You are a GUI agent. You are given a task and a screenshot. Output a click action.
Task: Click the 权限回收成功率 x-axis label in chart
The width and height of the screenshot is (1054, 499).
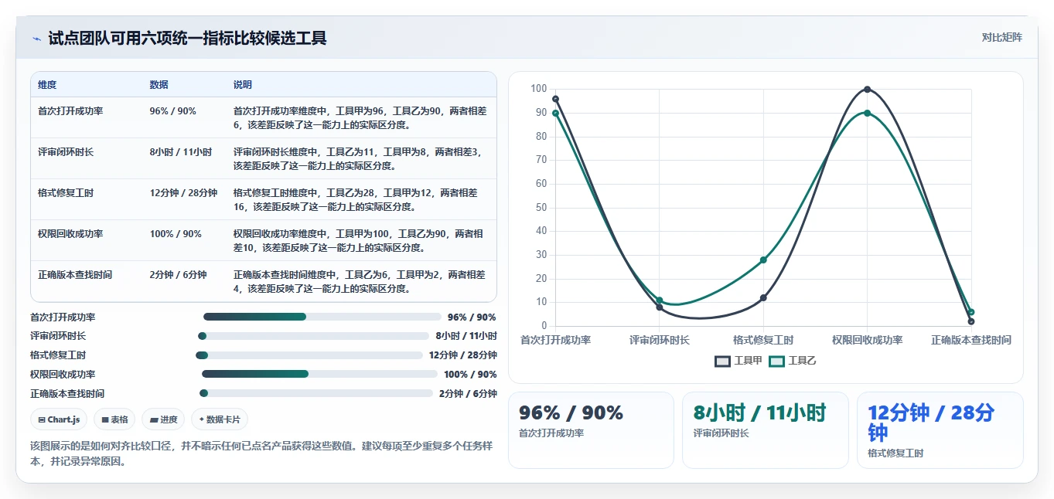coord(867,340)
